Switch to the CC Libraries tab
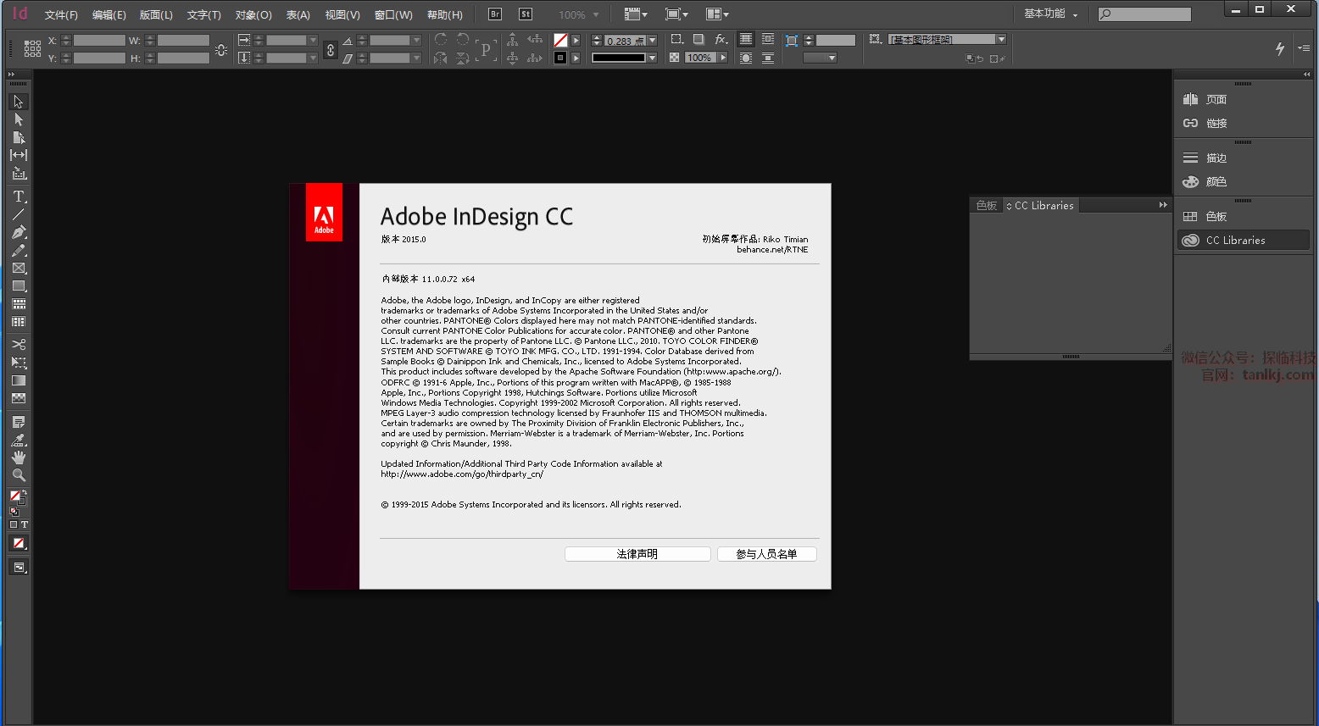This screenshot has width=1319, height=726. click(1044, 206)
